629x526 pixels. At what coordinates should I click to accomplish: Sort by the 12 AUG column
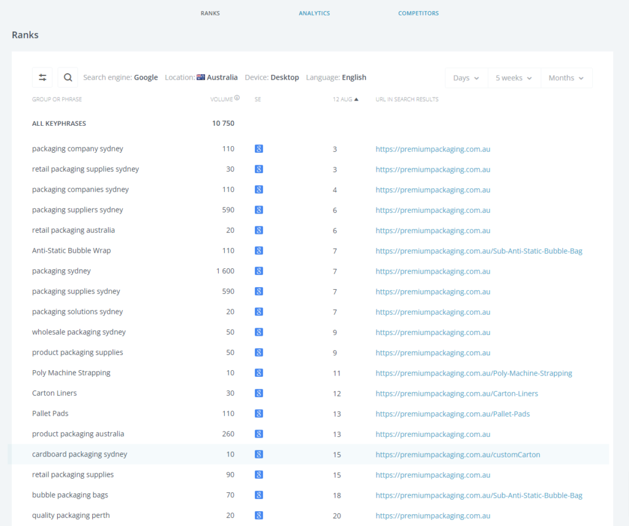coord(345,99)
